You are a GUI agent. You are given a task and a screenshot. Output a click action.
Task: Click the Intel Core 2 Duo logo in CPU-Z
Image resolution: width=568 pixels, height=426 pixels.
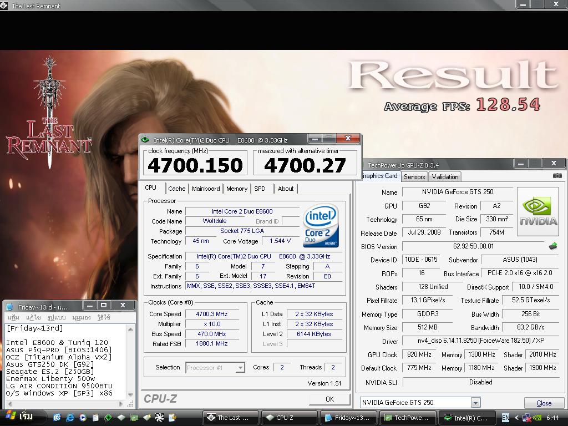click(x=321, y=226)
